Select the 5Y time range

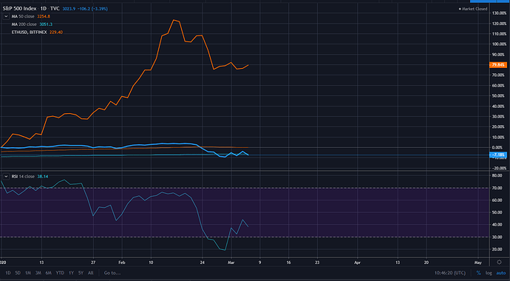[81, 273]
